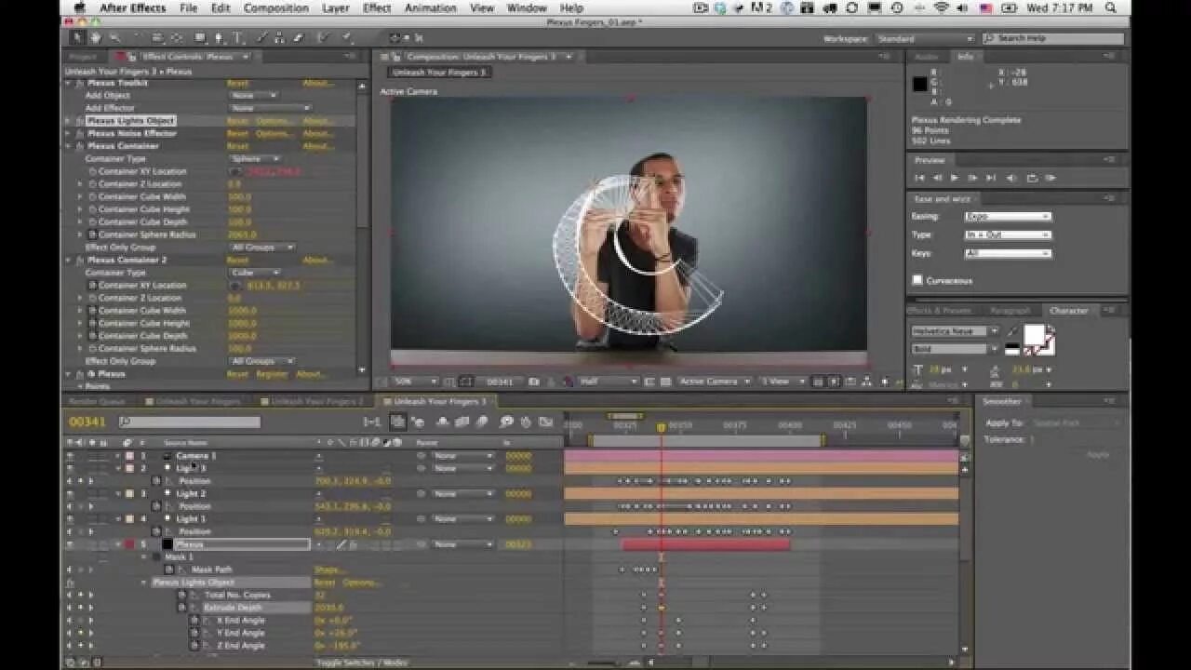Image resolution: width=1191 pixels, height=670 pixels.
Task: Click the Hide Shy Layers timeline icon
Action: (442, 422)
